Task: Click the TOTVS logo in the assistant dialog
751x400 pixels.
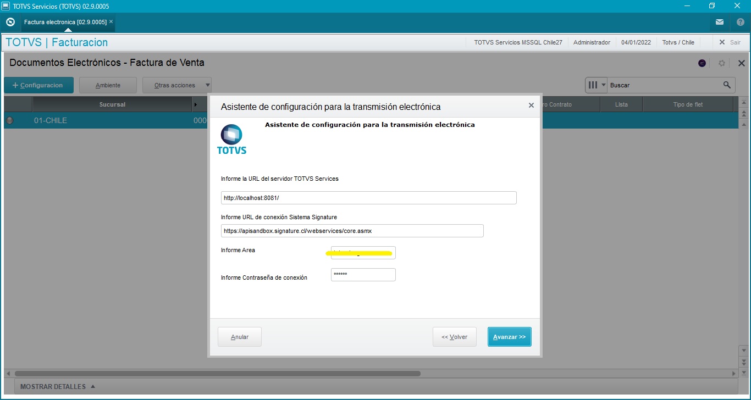Action: pos(231,140)
